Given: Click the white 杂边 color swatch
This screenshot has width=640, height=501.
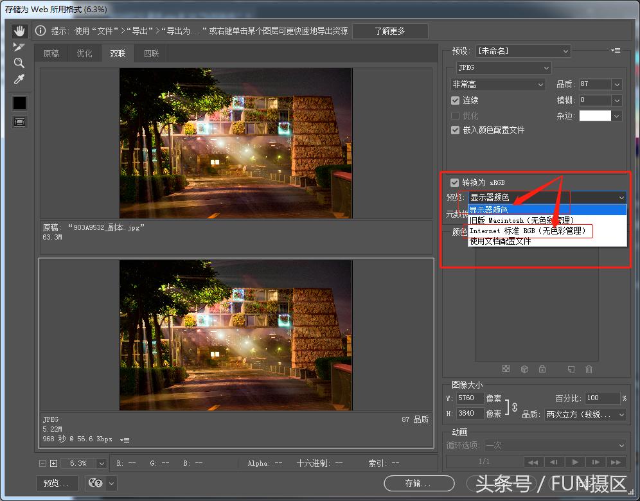Looking at the screenshot, I should point(595,116).
